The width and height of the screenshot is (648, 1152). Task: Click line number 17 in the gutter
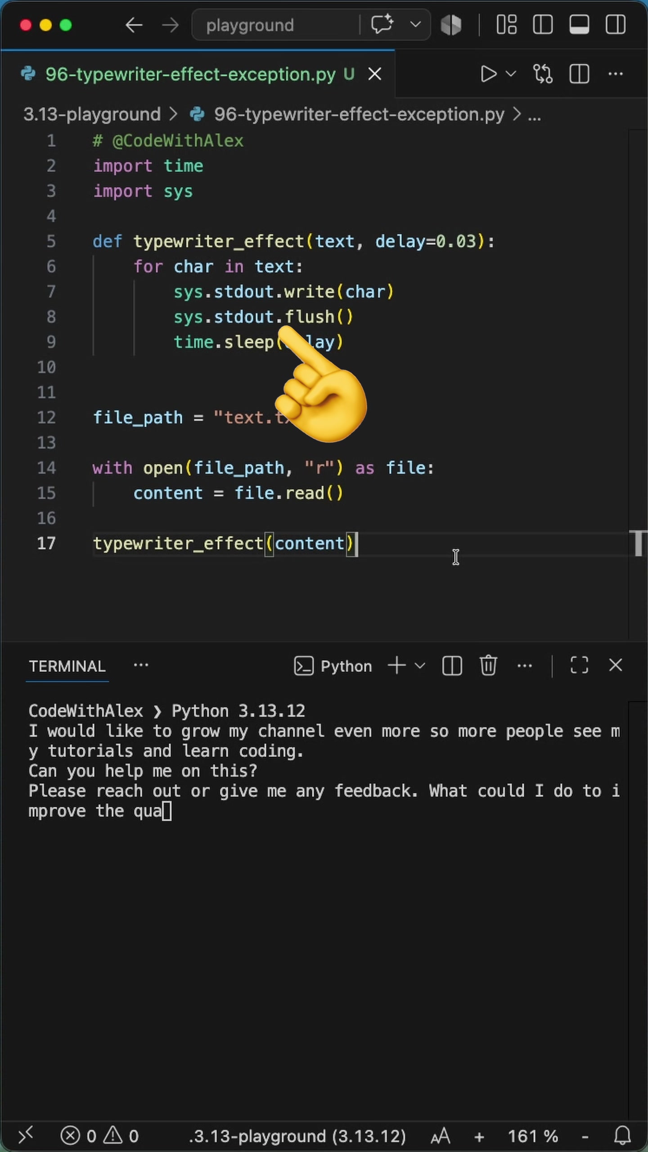pyautogui.click(x=46, y=544)
